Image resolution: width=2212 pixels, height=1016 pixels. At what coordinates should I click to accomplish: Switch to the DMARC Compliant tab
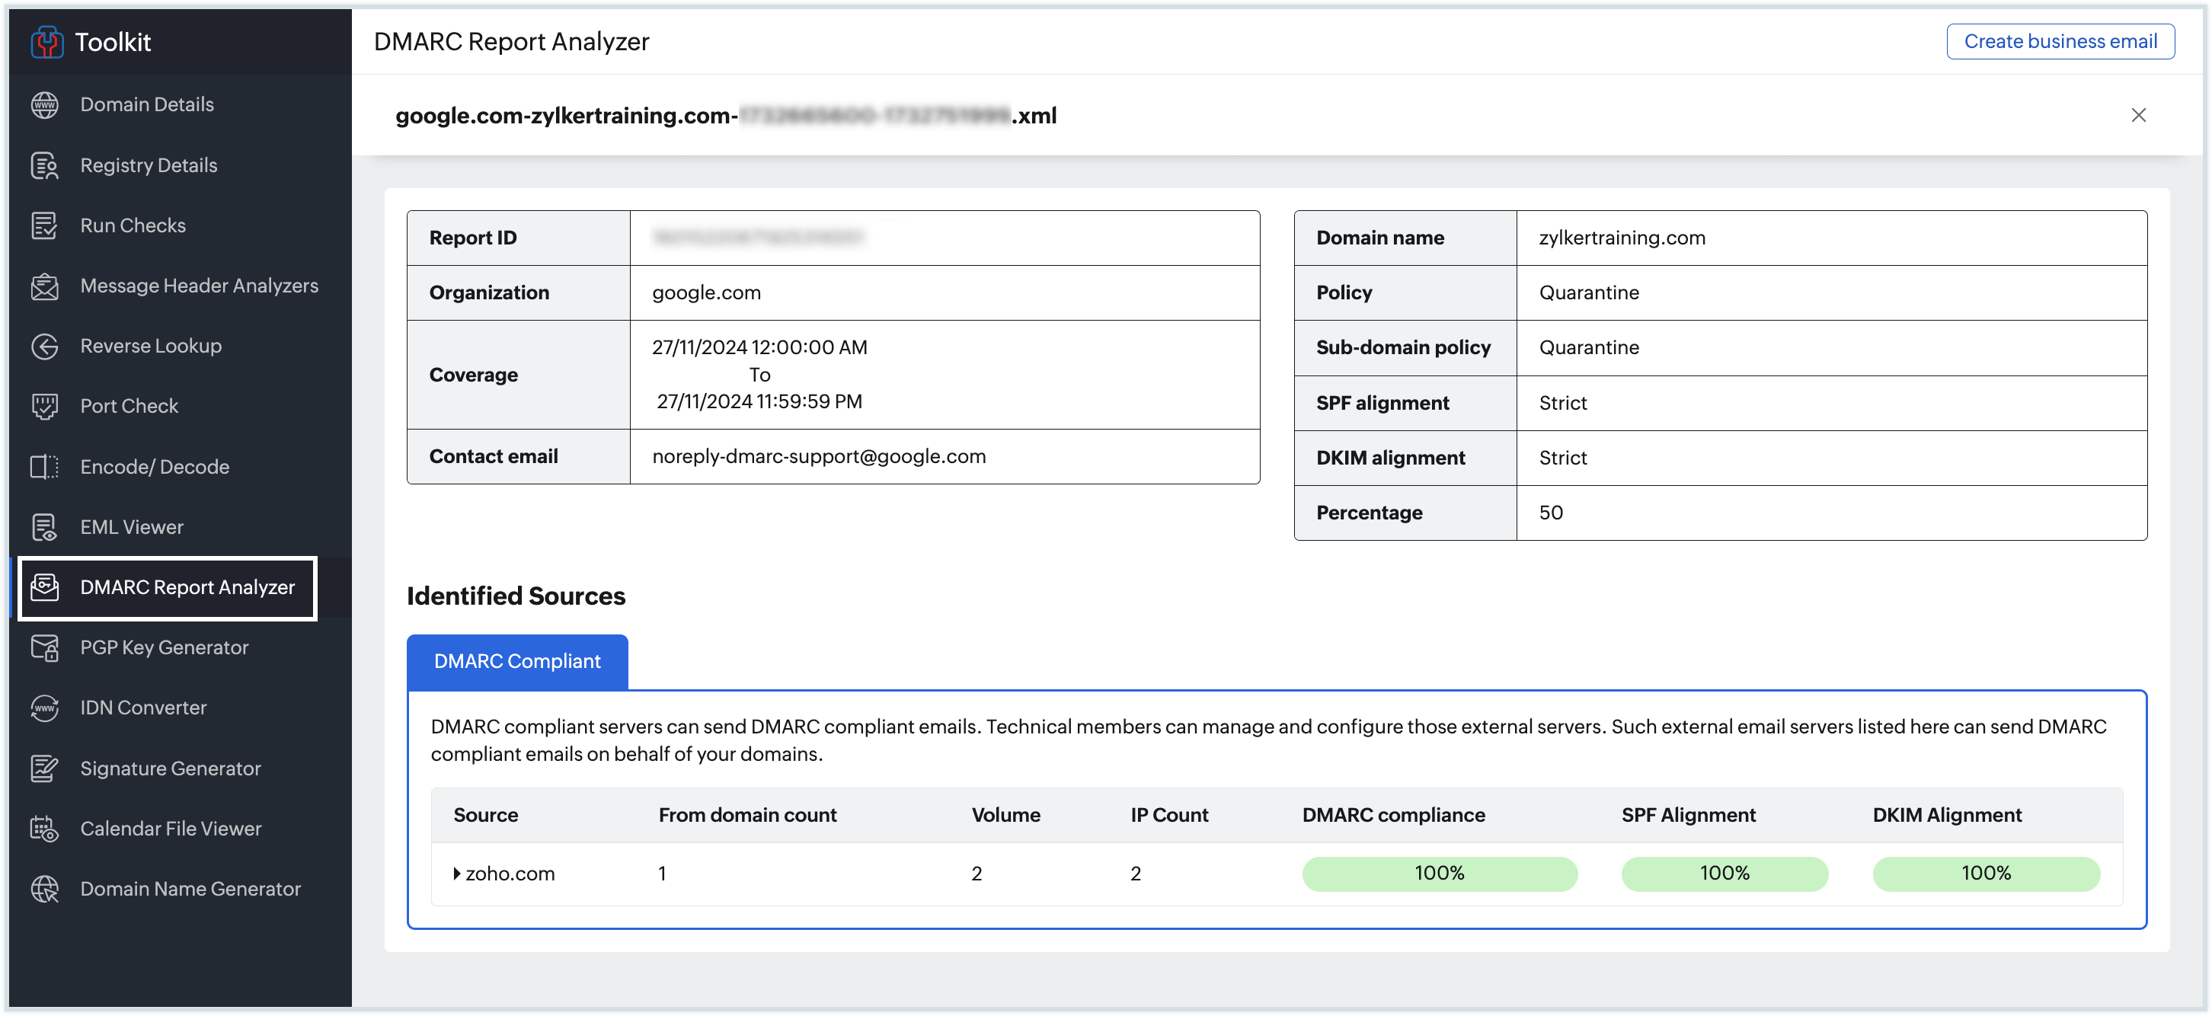point(517,661)
